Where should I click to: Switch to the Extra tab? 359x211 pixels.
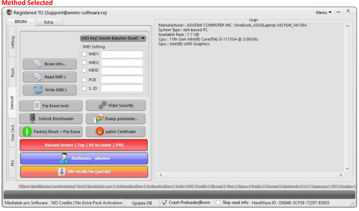click(48, 22)
